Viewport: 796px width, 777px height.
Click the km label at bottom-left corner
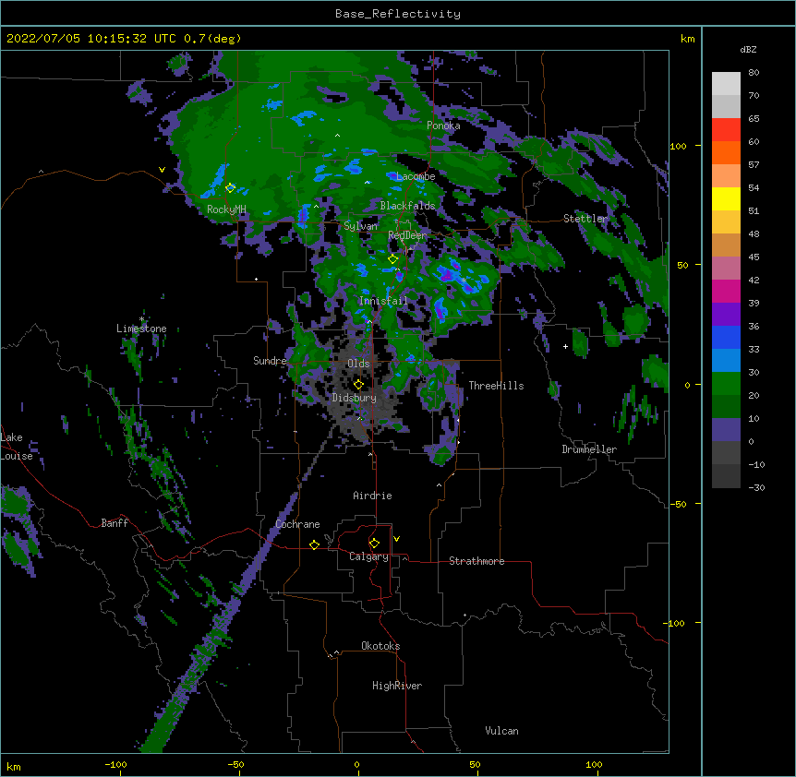[x=14, y=767]
